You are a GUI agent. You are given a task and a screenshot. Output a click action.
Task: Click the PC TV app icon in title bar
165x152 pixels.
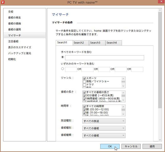click(3, 2)
